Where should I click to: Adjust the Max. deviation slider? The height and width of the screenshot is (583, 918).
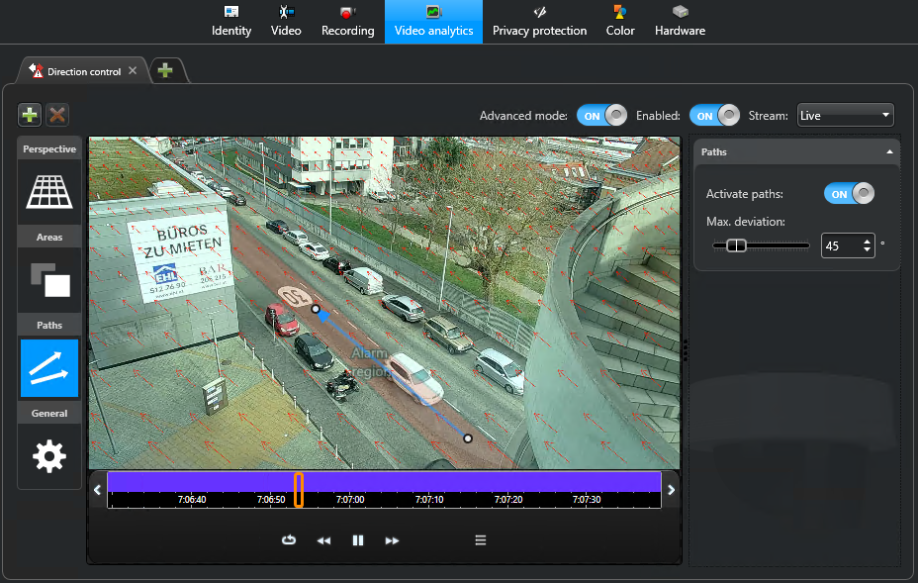pyautogui.click(x=736, y=245)
